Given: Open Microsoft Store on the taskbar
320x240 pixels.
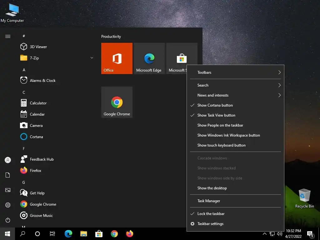Looking at the screenshot, I should pos(99,234).
